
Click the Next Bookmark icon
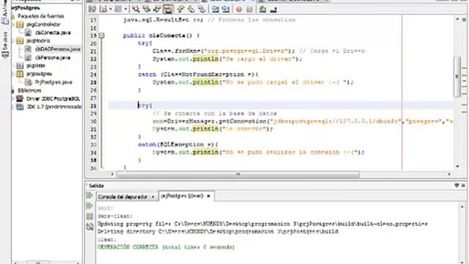click(x=191, y=10)
